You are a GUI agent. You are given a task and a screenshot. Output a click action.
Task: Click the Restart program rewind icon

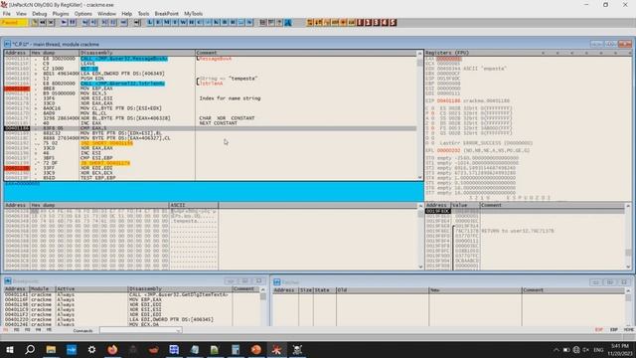click(x=43, y=23)
